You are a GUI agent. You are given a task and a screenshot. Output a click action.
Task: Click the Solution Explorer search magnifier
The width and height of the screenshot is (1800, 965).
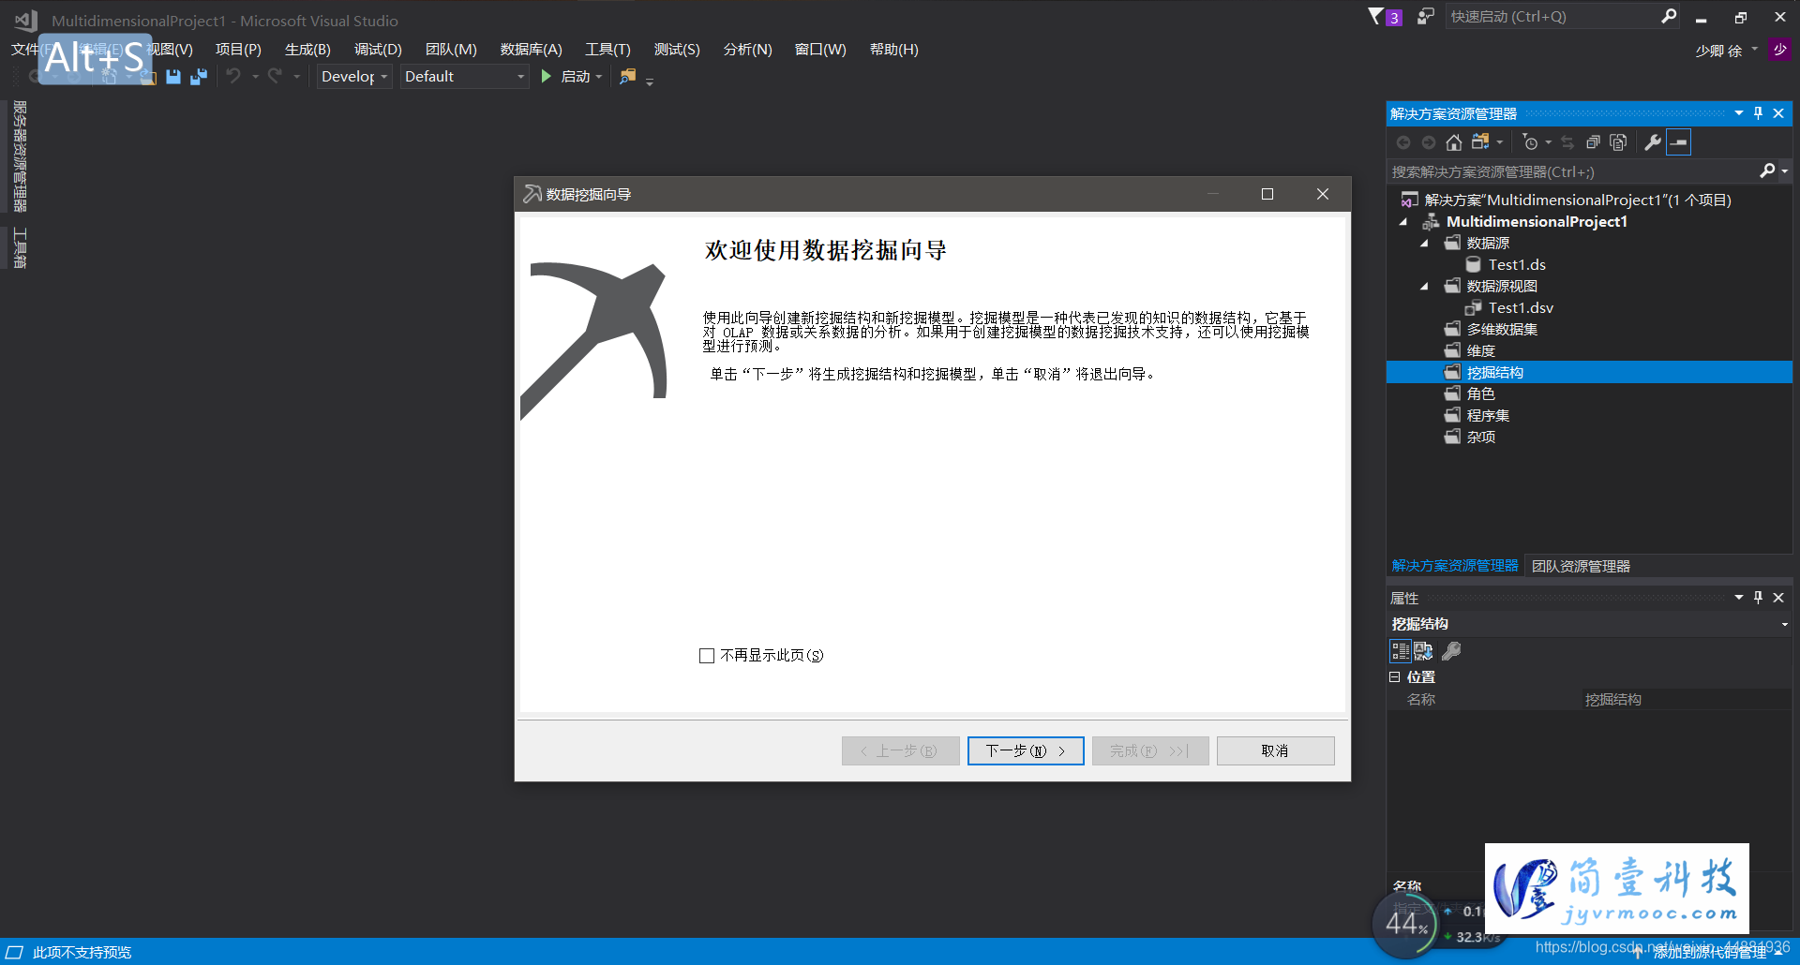coord(1767,171)
